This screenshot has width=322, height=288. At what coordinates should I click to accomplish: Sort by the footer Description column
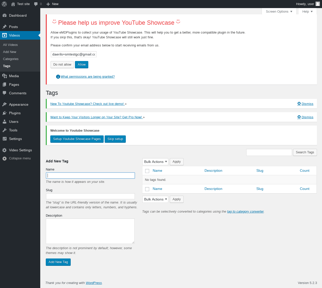tap(213, 189)
